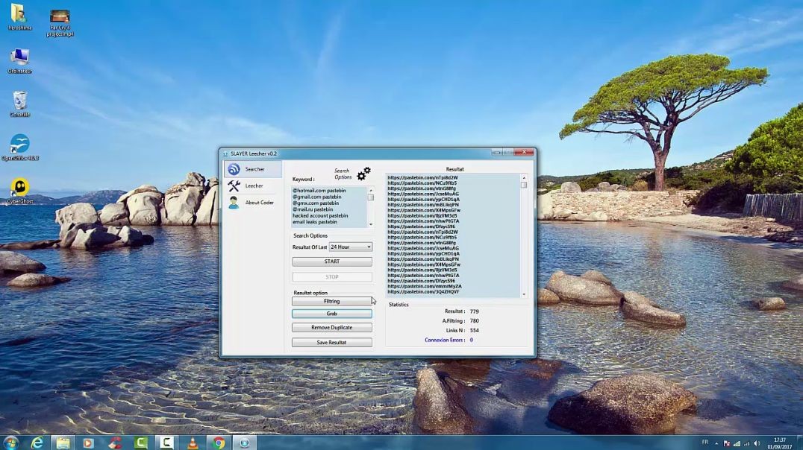Click the FR language indicator

pos(705,443)
